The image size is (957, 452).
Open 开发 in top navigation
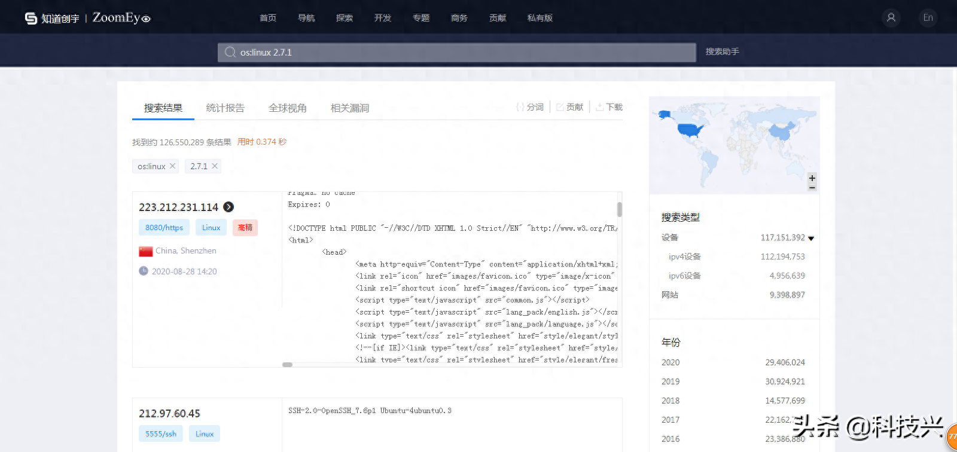tap(383, 18)
